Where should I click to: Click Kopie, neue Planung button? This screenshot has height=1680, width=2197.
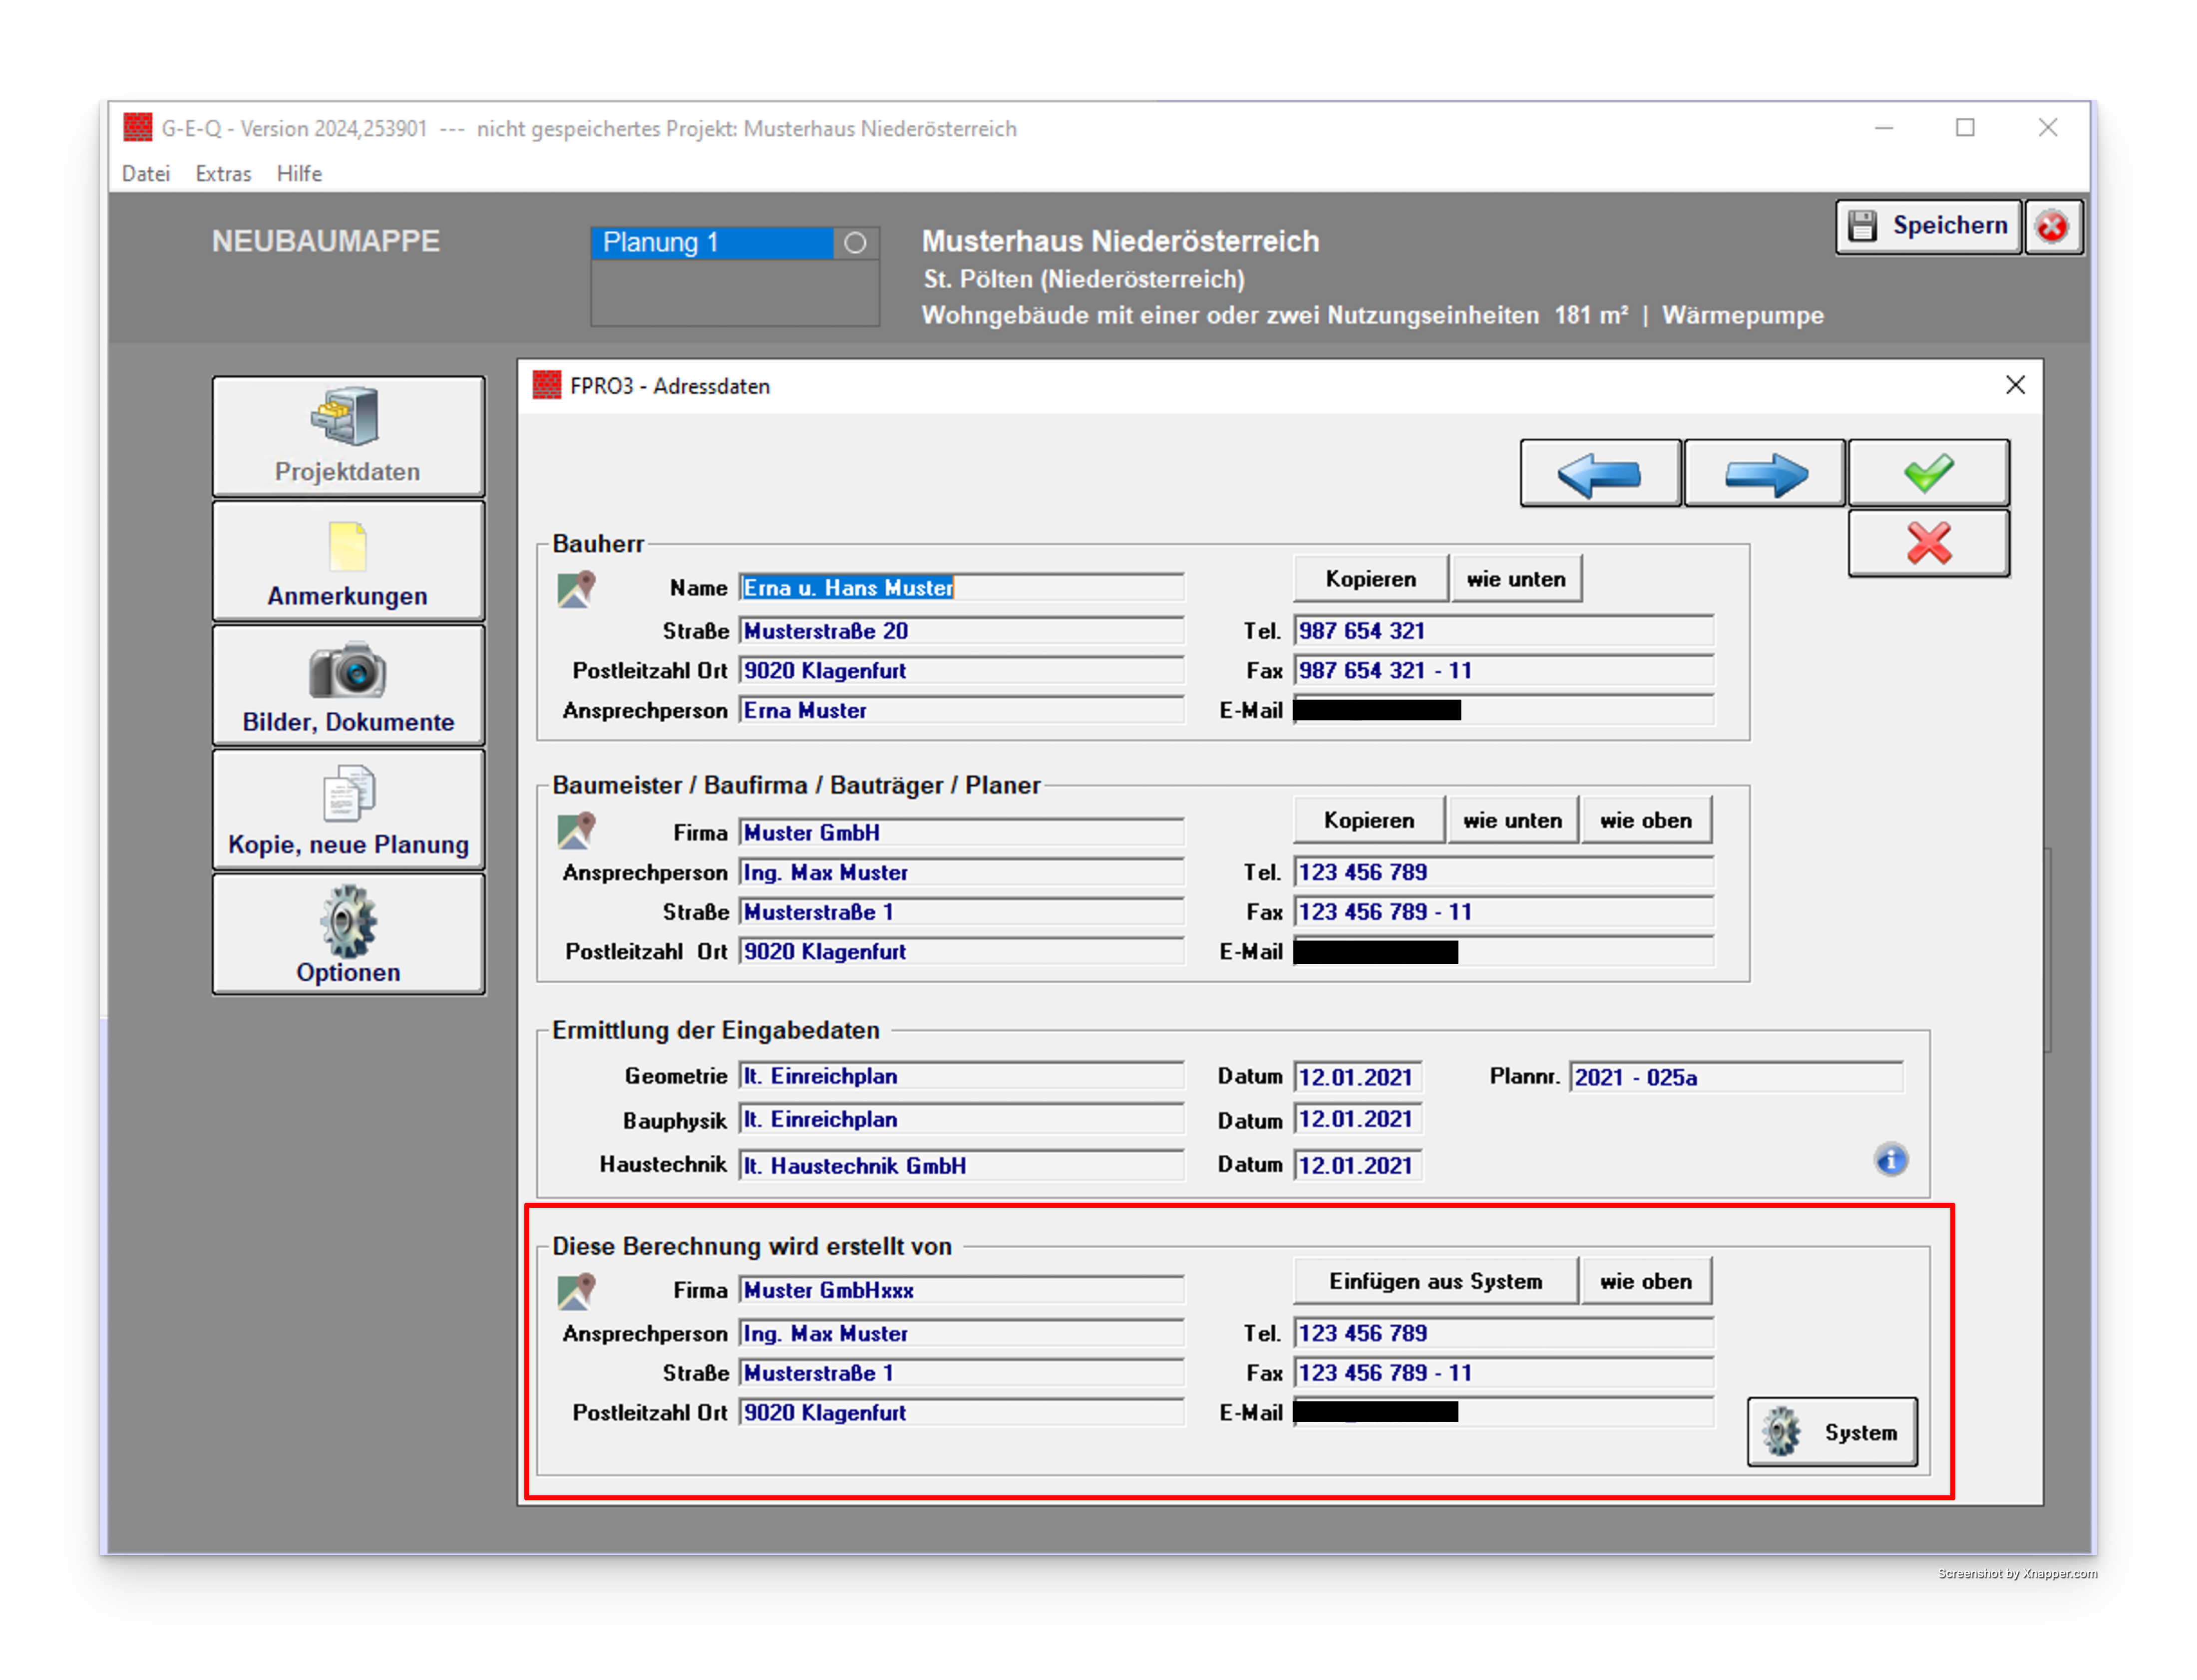coord(348,810)
